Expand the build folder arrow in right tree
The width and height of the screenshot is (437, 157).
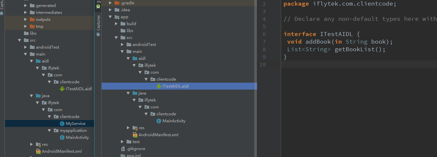tap(116, 24)
